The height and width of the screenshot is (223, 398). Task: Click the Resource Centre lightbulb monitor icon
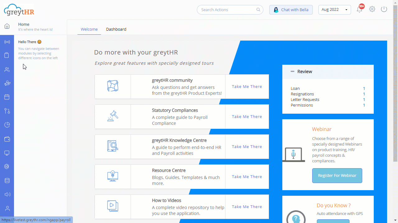pos(113,176)
